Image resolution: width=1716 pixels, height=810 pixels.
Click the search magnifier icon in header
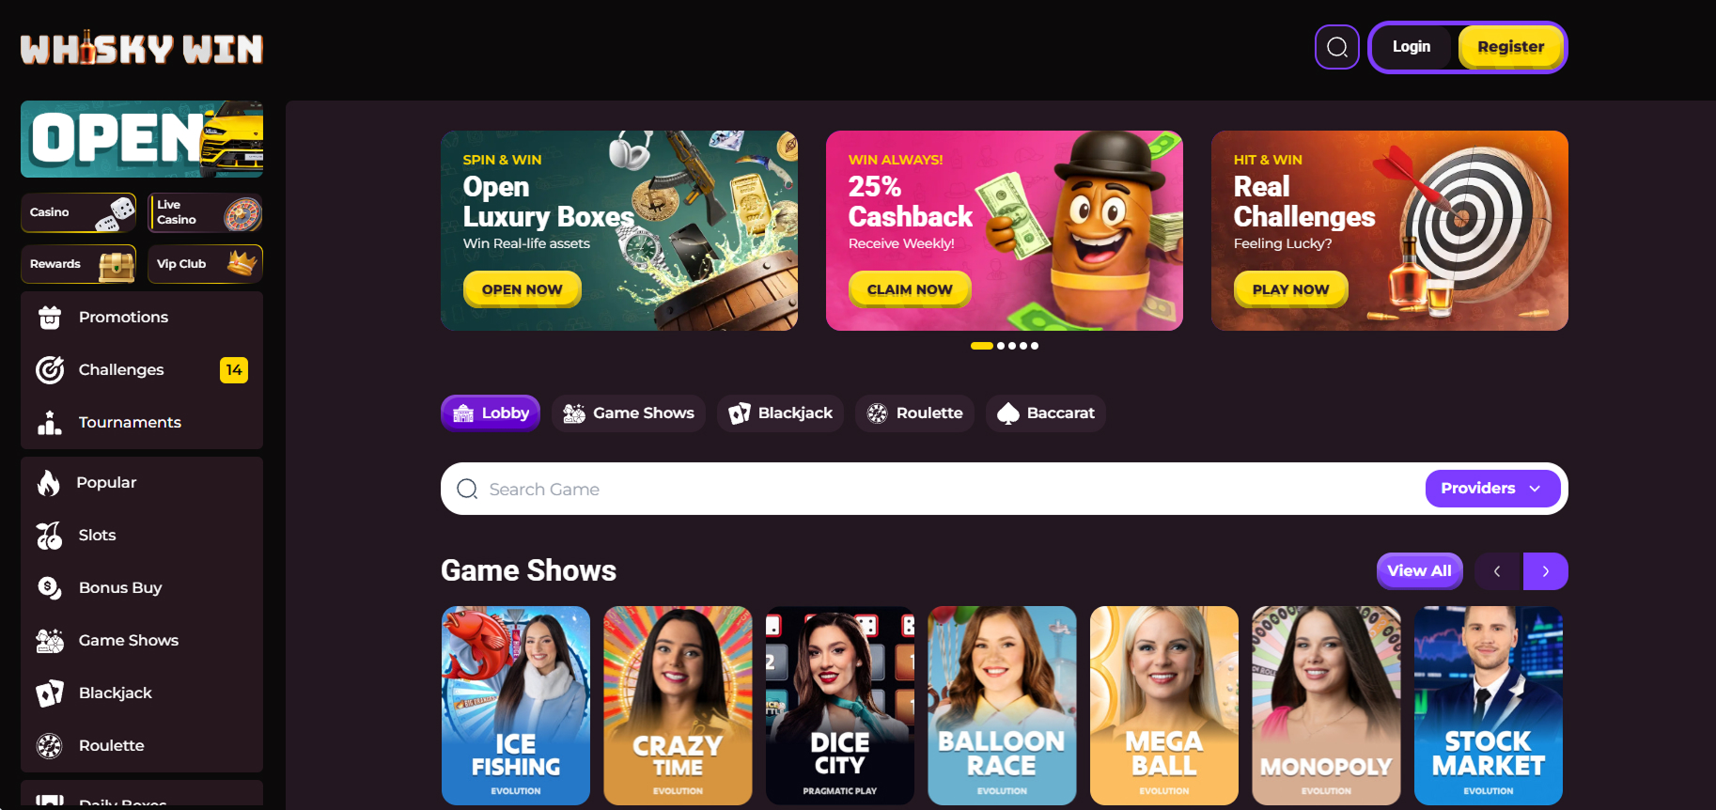pos(1337,47)
